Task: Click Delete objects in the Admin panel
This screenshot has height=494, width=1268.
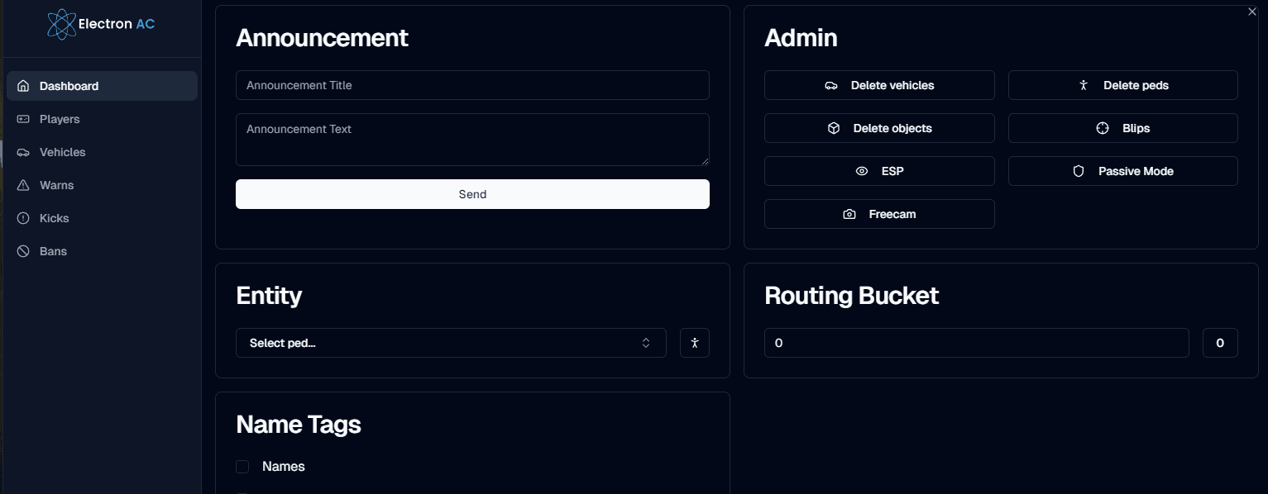Action: pos(878,128)
